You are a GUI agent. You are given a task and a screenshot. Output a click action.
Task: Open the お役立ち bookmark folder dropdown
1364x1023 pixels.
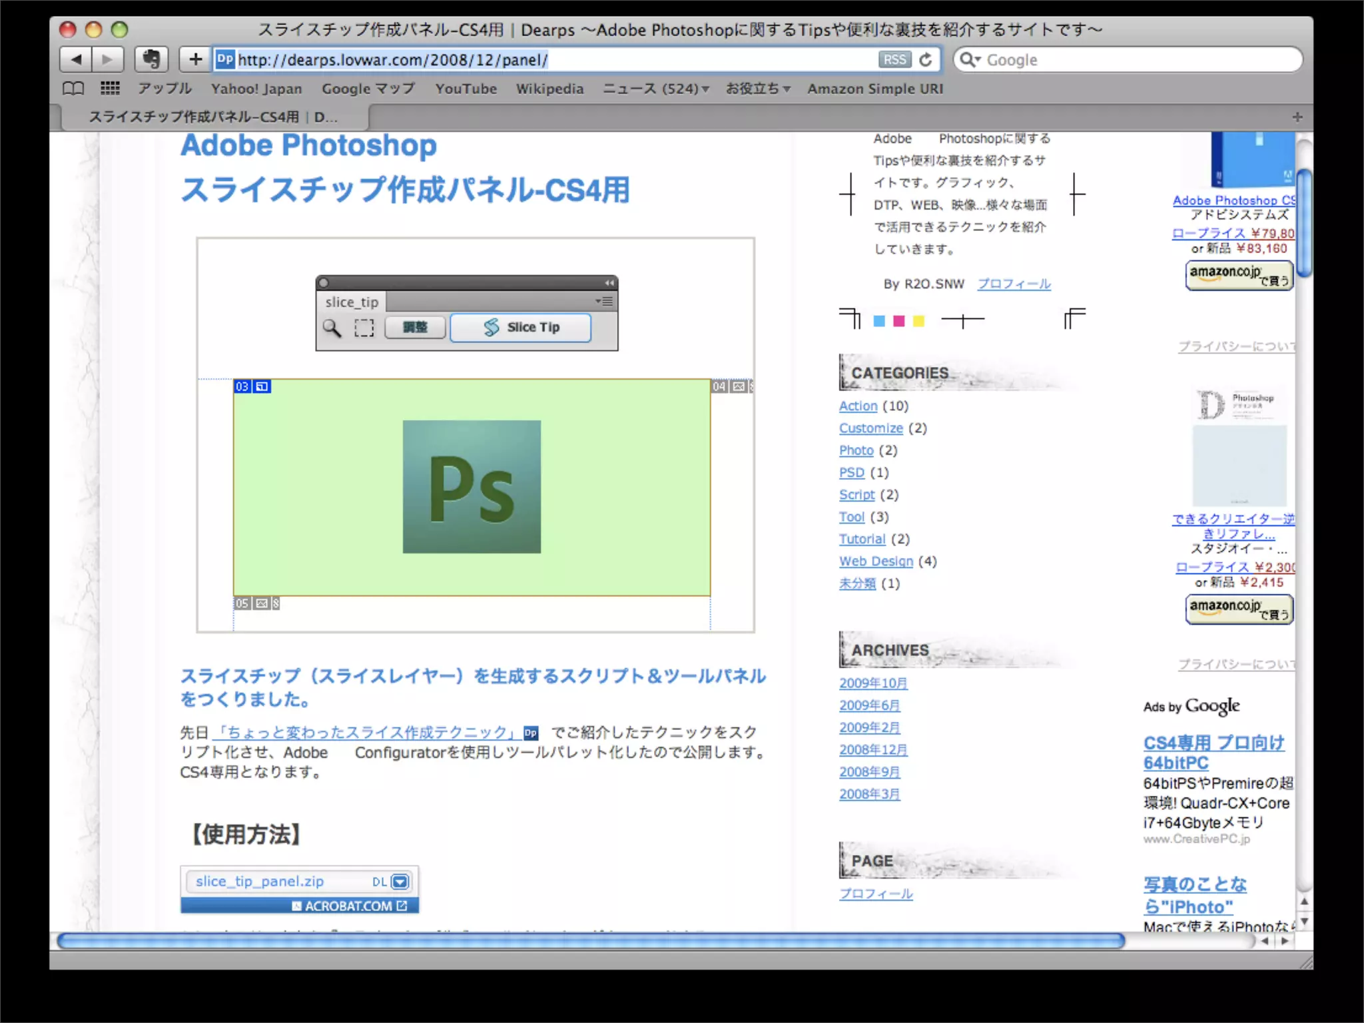[x=758, y=89]
